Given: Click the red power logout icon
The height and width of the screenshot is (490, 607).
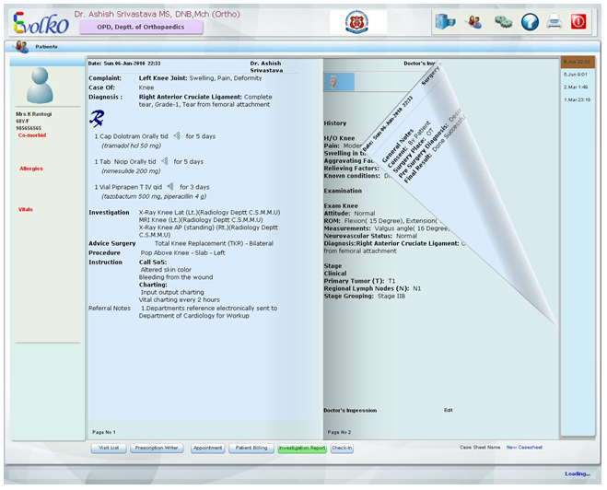Looking at the screenshot, I should [579, 22].
